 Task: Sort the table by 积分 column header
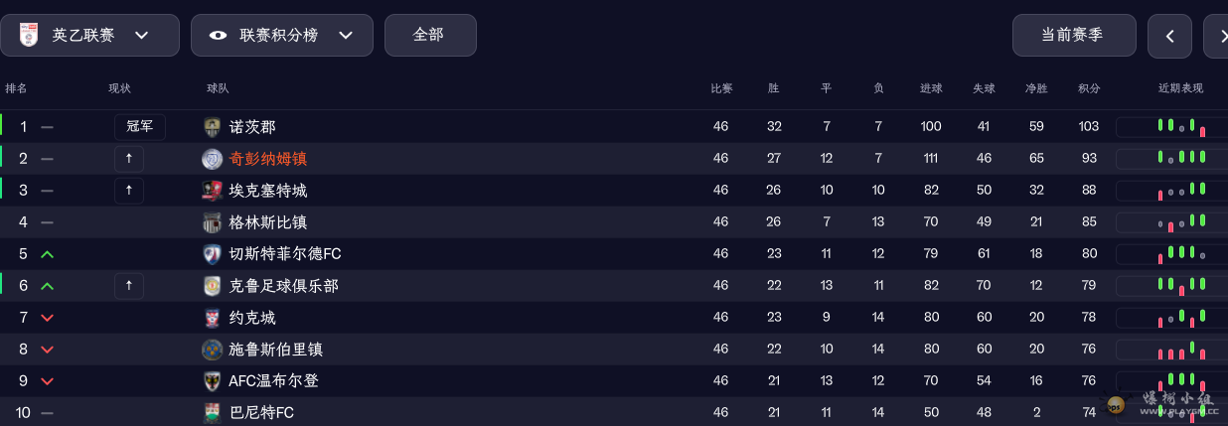point(1089,88)
